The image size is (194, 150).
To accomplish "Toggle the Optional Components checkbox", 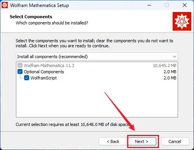I will [20, 72].
